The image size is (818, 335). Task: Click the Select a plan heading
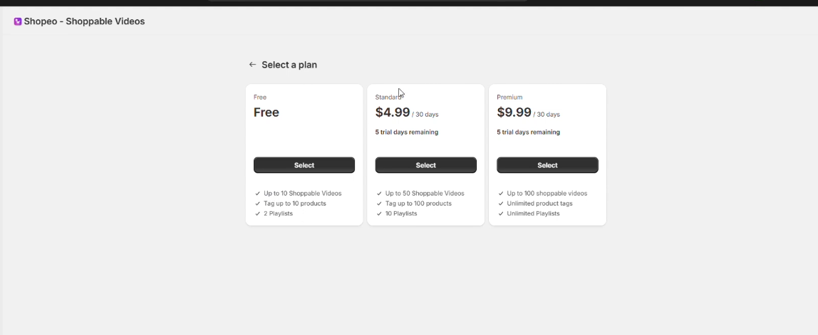pyautogui.click(x=289, y=65)
